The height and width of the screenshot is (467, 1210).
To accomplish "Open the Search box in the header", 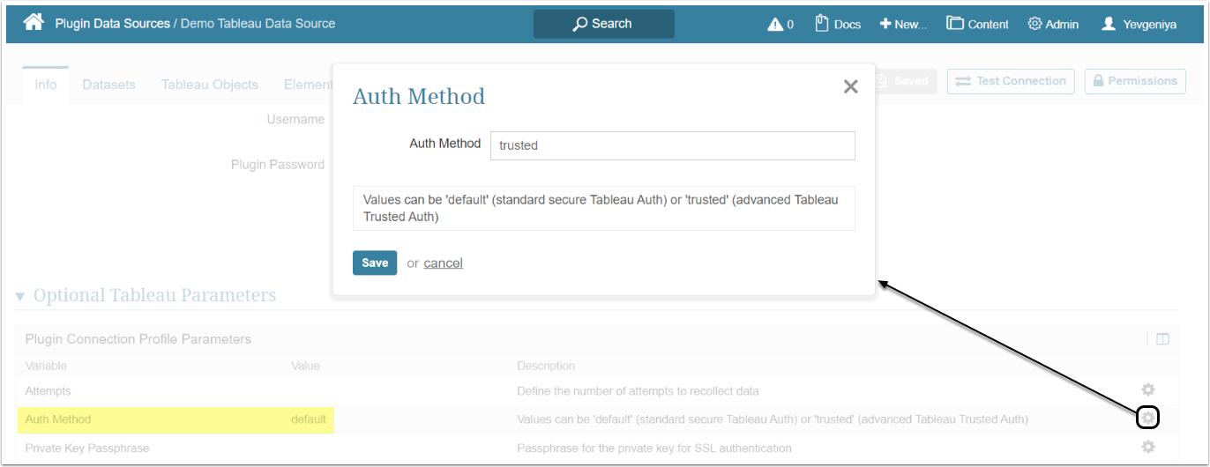I will click(x=603, y=24).
